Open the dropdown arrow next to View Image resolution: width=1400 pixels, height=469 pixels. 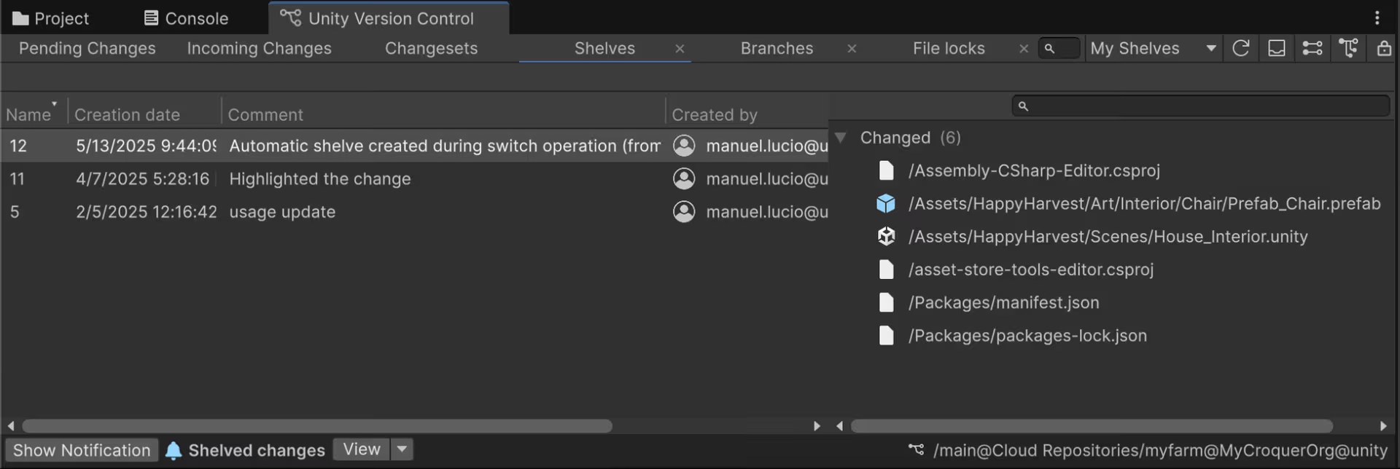(402, 449)
